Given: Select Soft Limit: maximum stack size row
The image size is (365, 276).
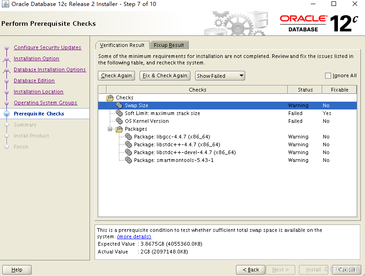Looking at the screenshot, I should [227, 113].
